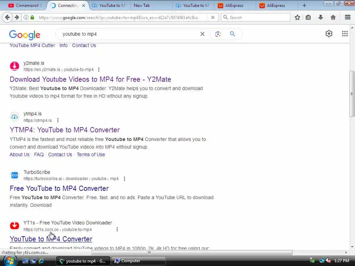The height and width of the screenshot is (266, 355).
Task: Search by image camera icon
Action: point(218,34)
